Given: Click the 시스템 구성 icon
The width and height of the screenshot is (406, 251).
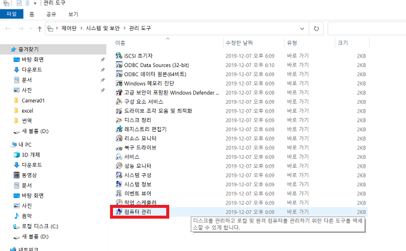Looking at the screenshot, I should click(119, 176).
